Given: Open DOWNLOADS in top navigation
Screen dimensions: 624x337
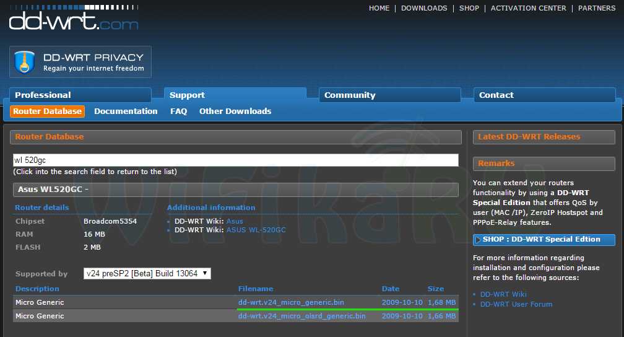Looking at the screenshot, I should click(x=423, y=8).
